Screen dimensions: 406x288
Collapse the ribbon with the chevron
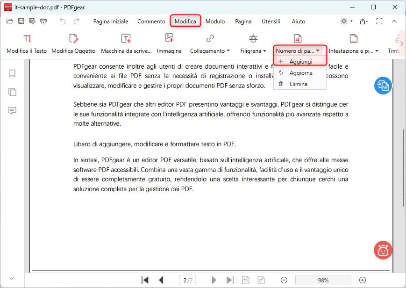point(394,21)
